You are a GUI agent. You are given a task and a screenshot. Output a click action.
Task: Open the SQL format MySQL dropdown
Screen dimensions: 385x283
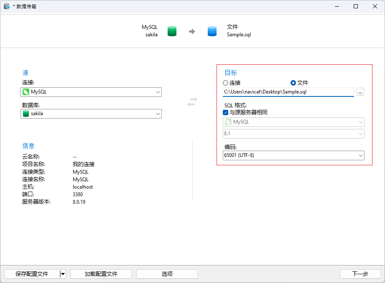click(x=293, y=122)
